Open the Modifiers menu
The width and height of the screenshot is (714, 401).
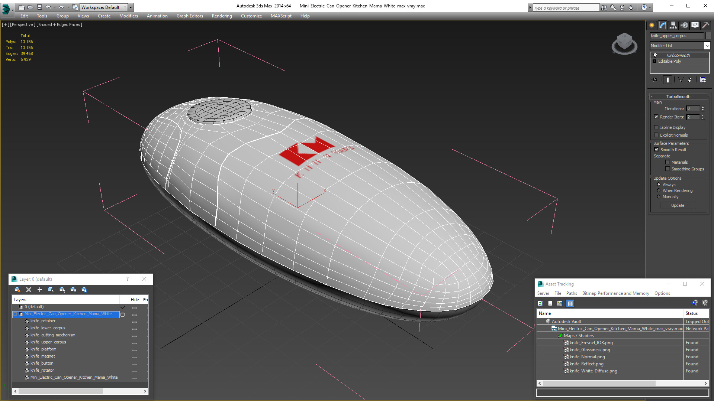(x=128, y=16)
